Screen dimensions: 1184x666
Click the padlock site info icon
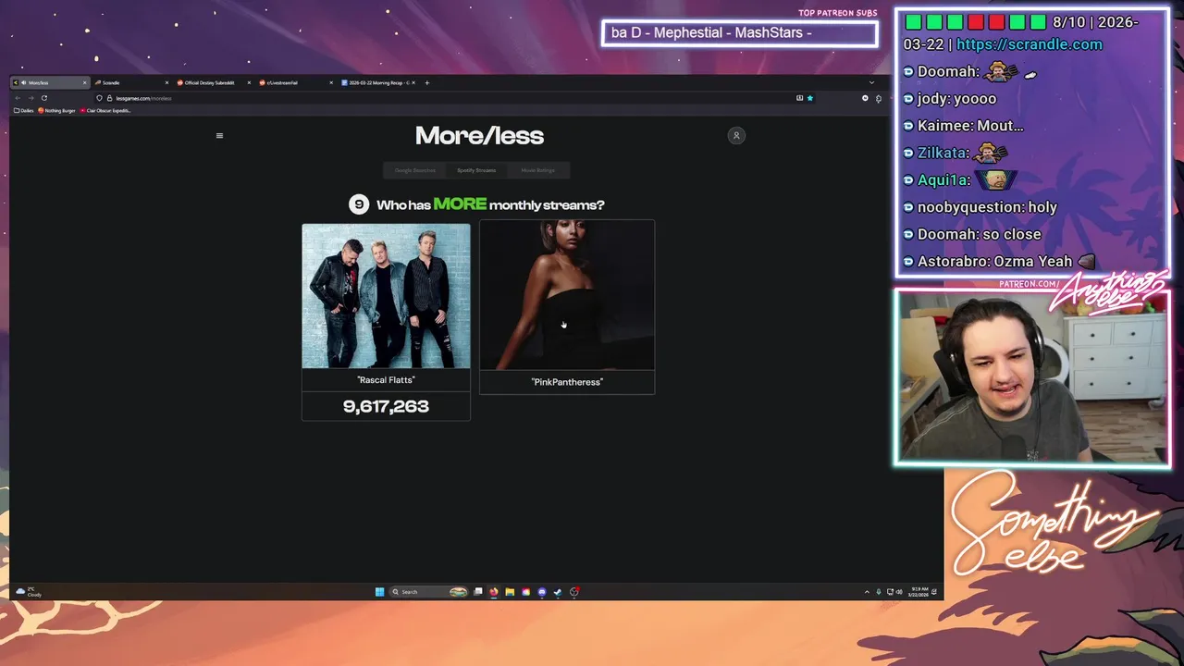pyautogui.click(x=109, y=98)
